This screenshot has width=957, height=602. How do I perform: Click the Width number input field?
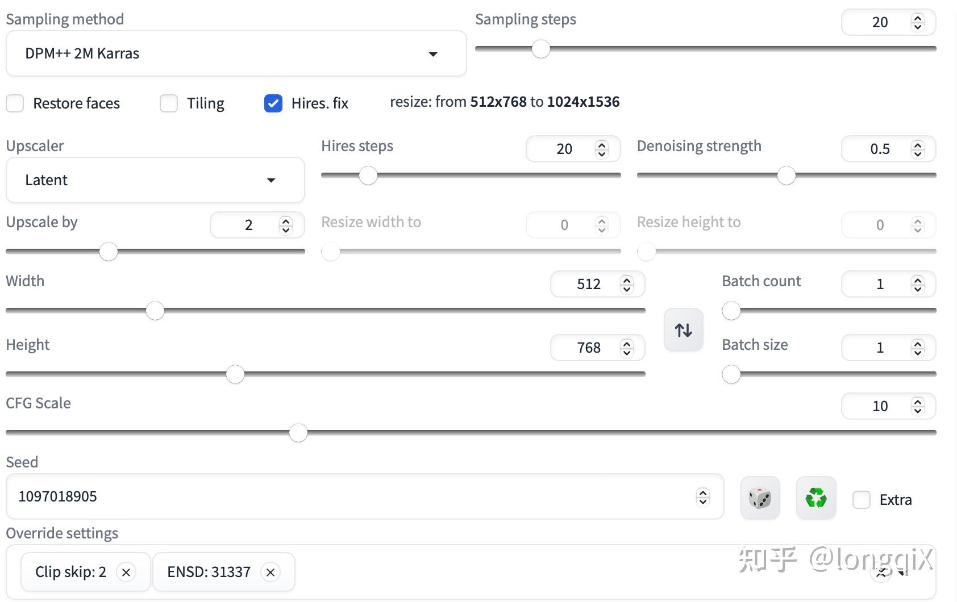585,284
